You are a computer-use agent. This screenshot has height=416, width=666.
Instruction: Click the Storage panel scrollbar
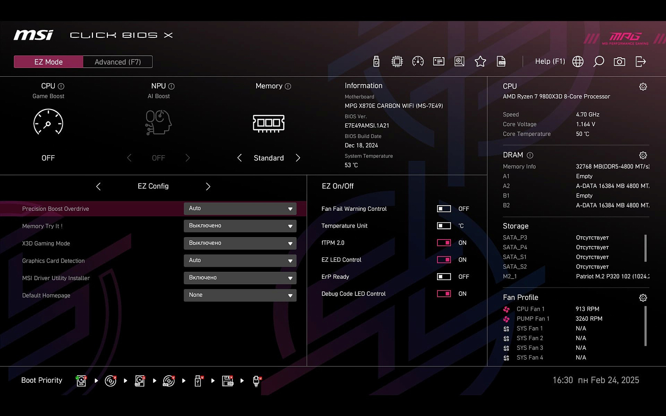tap(645, 248)
